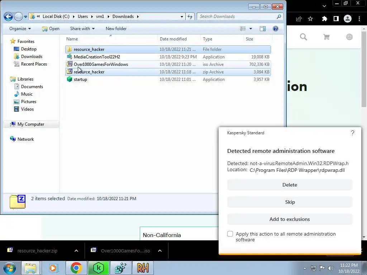The image size is (367, 275).
Task: Click Chrome share page icon
Action: [x=299, y=19]
